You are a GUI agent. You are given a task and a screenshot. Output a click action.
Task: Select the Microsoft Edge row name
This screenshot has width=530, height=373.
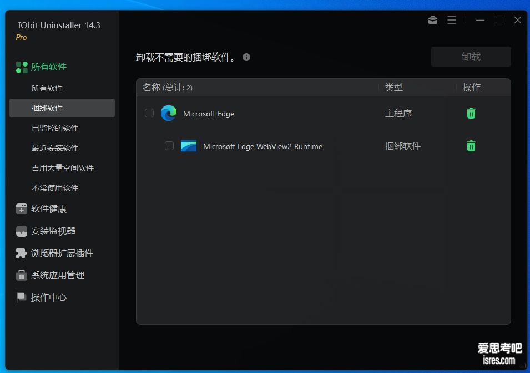click(x=209, y=114)
